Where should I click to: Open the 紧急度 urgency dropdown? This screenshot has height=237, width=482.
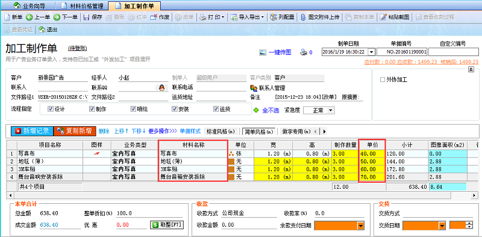coord(330,110)
